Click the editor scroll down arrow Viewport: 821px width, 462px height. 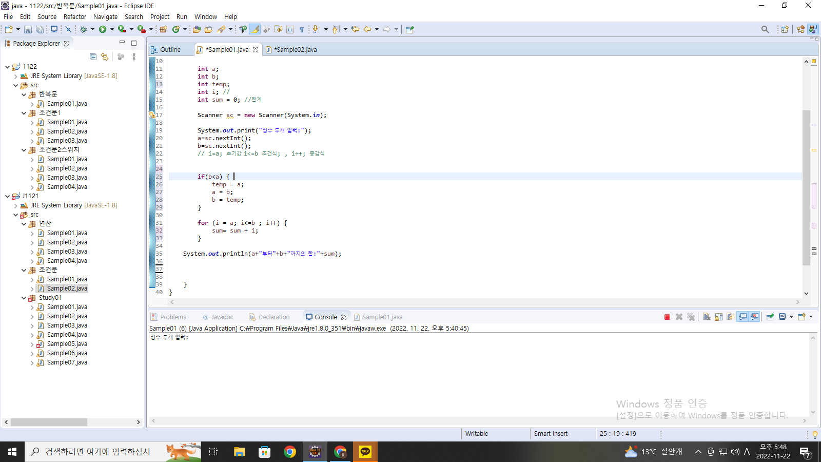806,294
